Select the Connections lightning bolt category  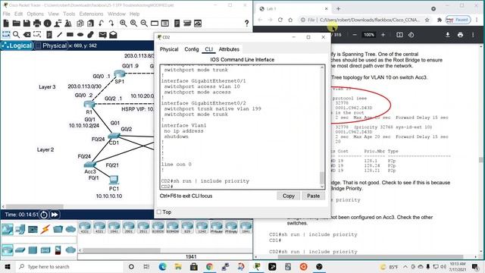(45, 229)
